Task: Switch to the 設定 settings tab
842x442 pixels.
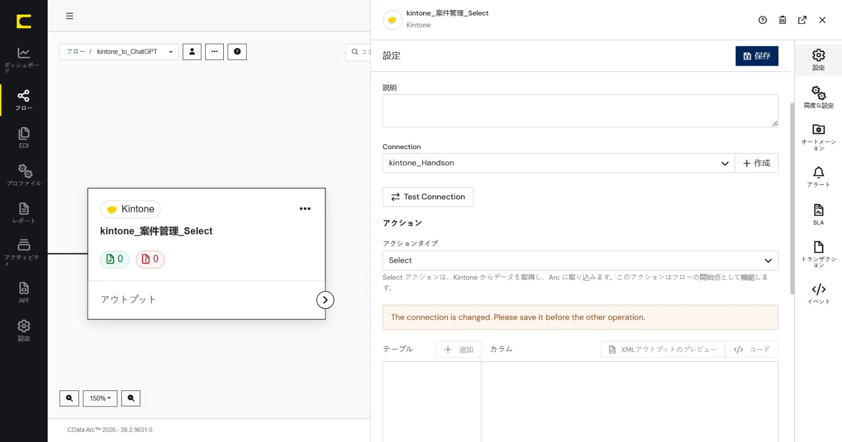Action: (x=819, y=60)
